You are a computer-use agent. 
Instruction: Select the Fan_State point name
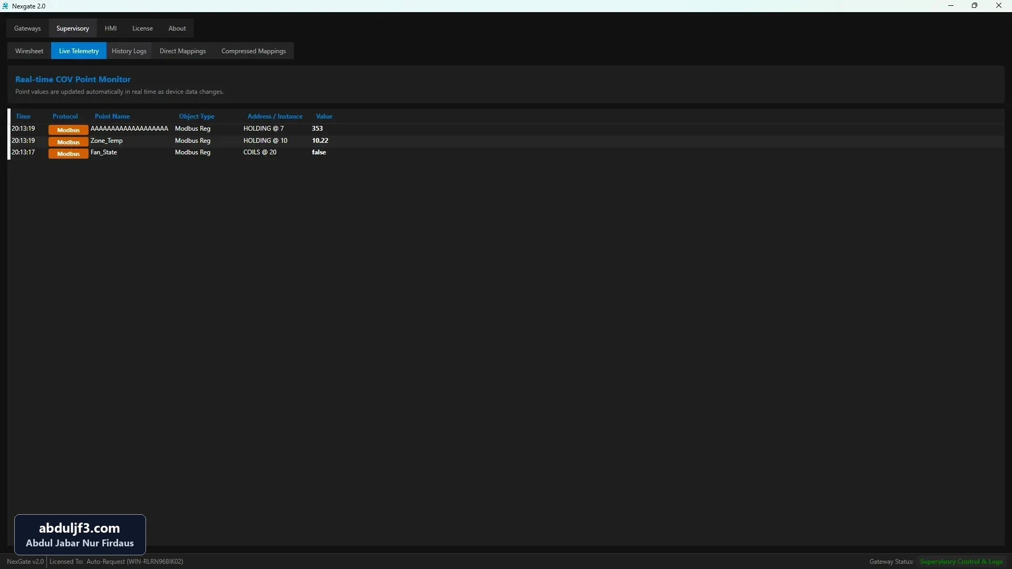tap(104, 152)
